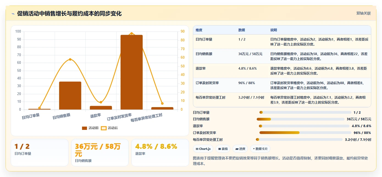Click the 数据 column header
The image size is (382, 177).
click(242, 30)
